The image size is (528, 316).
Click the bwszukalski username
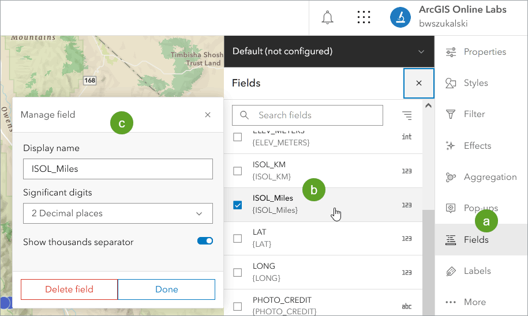tap(443, 24)
